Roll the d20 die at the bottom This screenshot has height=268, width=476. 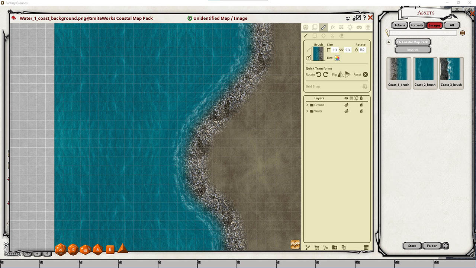click(x=60, y=250)
